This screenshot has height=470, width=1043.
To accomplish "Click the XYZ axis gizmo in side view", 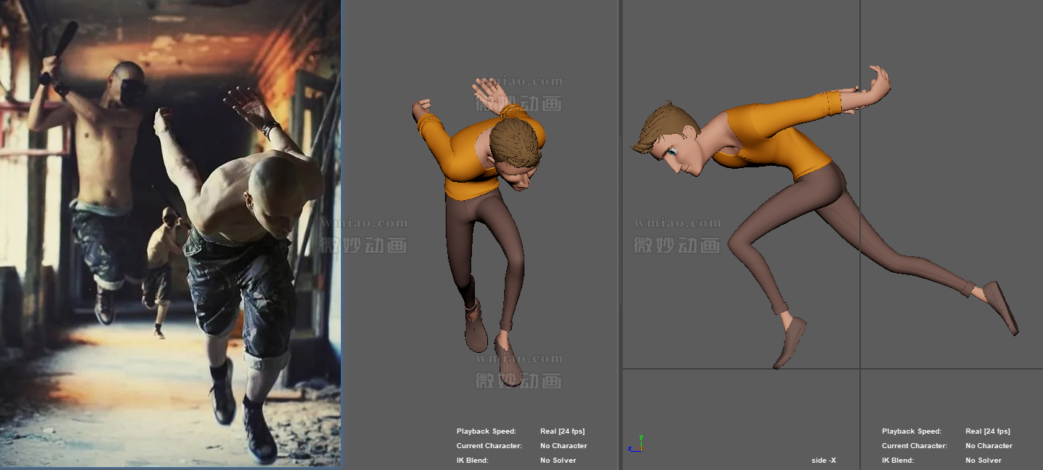I will point(634,445).
